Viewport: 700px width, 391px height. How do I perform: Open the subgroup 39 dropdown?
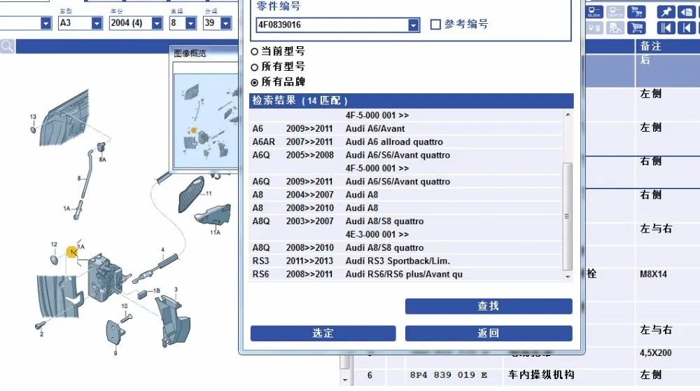(226, 23)
